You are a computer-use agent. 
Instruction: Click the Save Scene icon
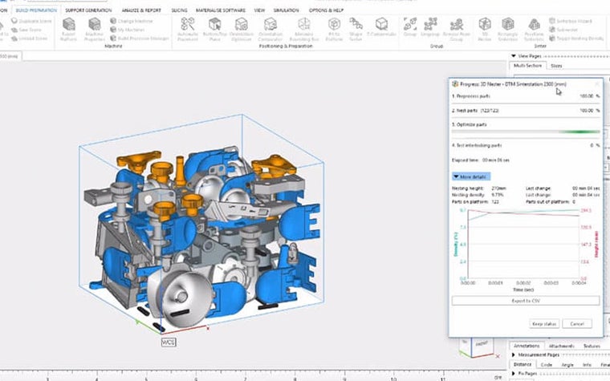coord(14,30)
